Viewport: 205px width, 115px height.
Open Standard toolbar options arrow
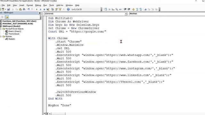click(101, 9)
